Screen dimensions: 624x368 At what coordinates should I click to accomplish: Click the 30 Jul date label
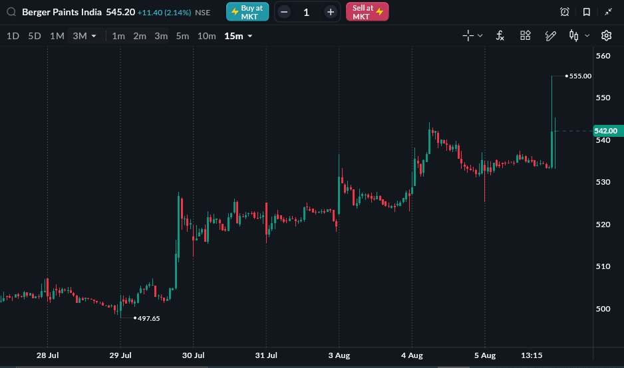(x=194, y=355)
